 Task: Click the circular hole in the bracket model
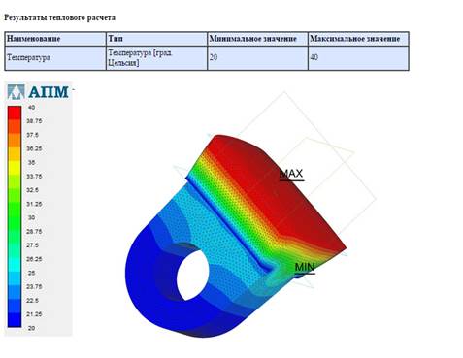(194, 276)
